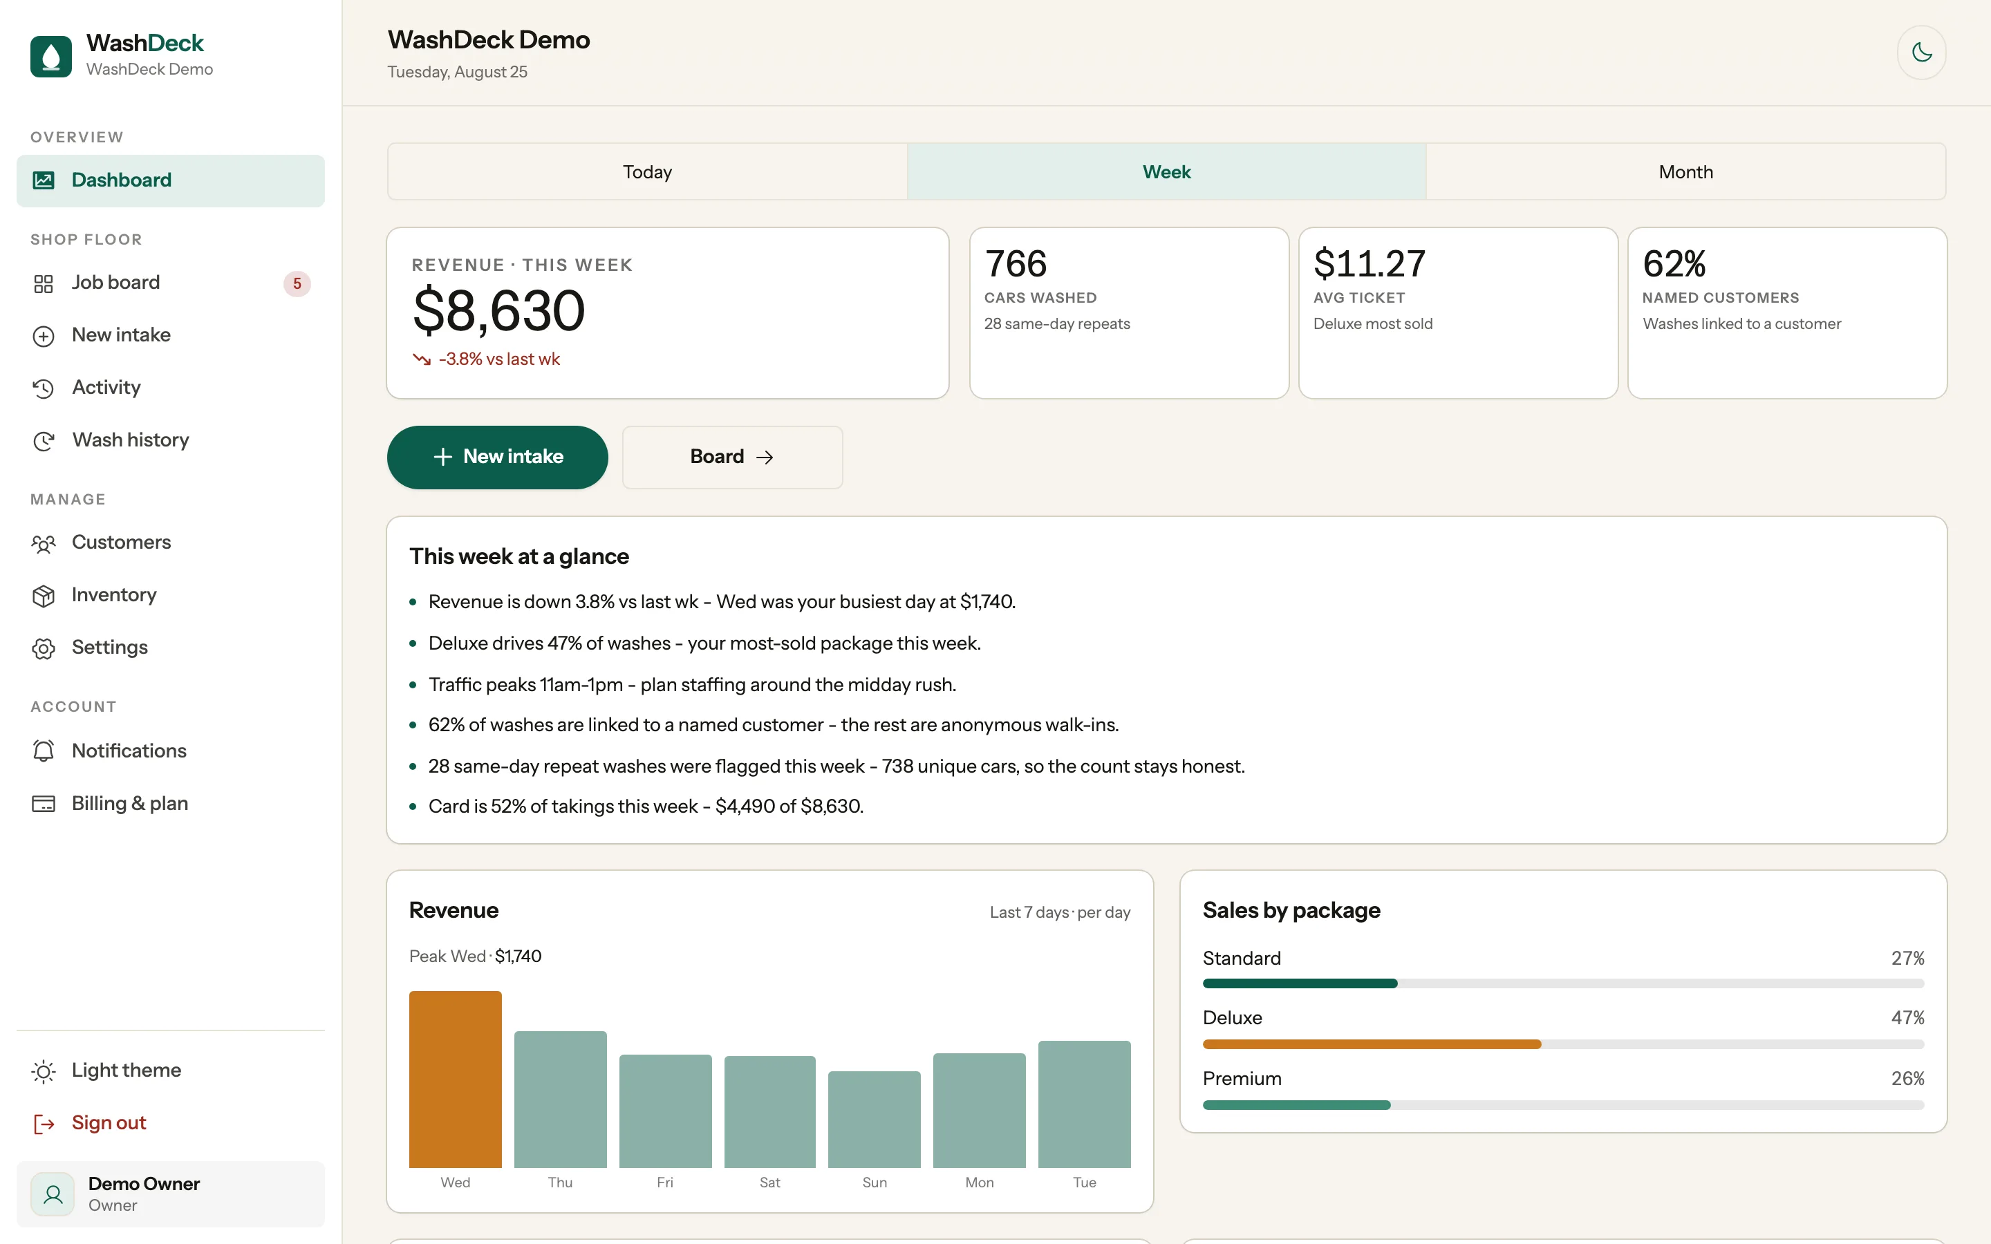Click the downward trend arrow beside -3.8%
1991x1244 pixels.
(422, 359)
